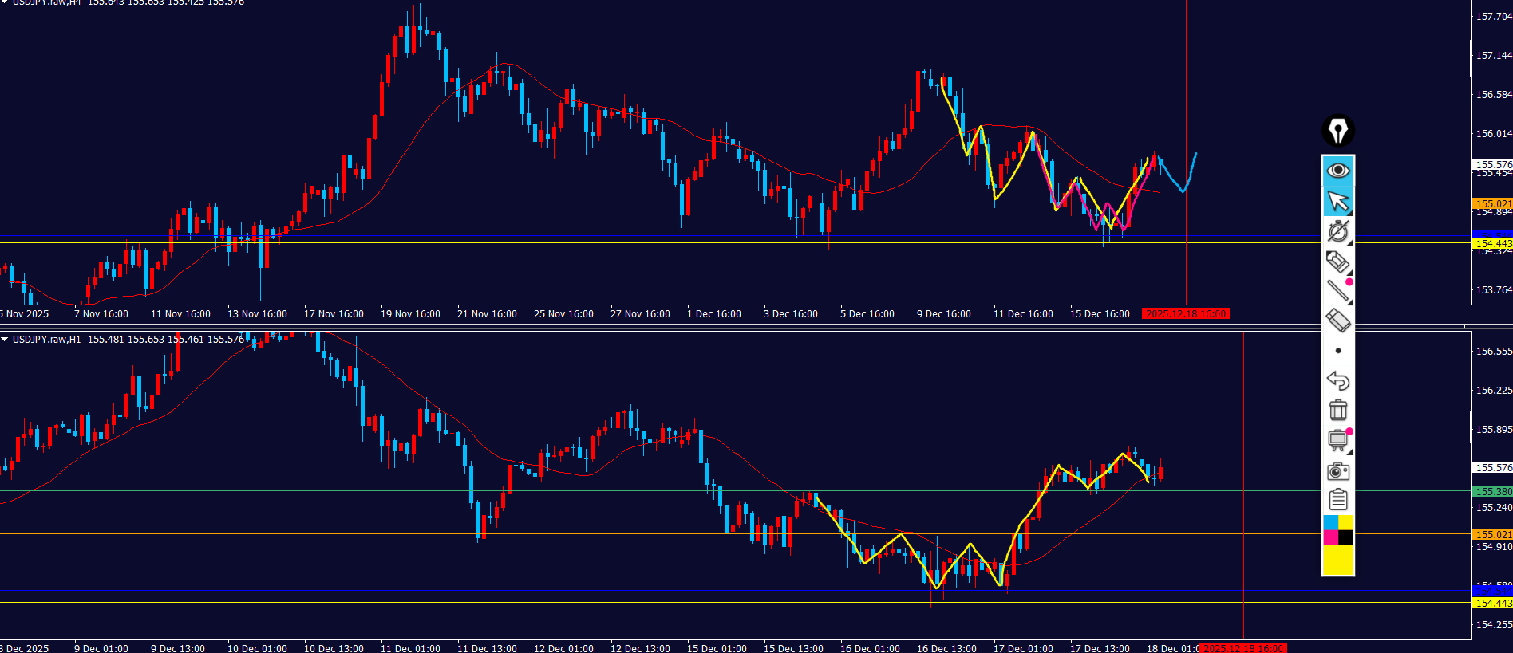Viewport: 1513px width, 653px height.
Task: Choose the straight line drawing tool
Action: pyautogui.click(x=1338, y=291)
